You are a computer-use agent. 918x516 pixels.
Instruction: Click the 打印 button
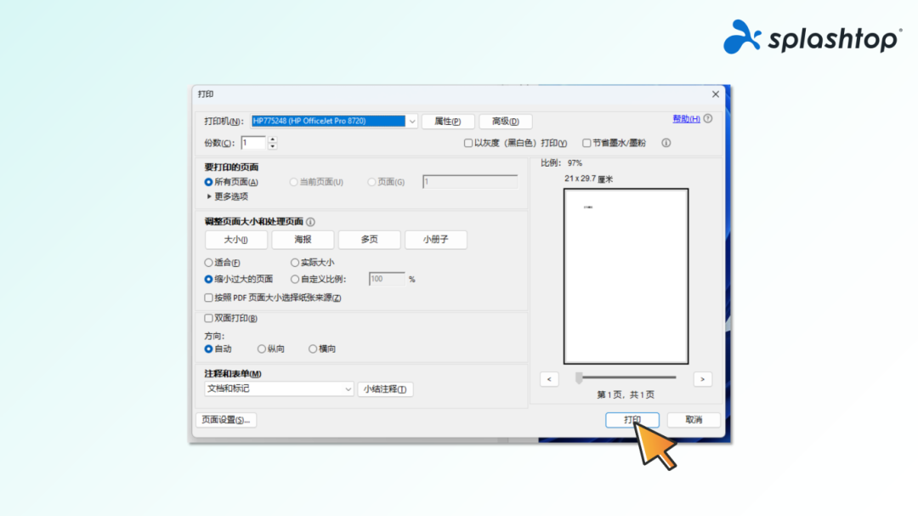(x=632, y=419)
